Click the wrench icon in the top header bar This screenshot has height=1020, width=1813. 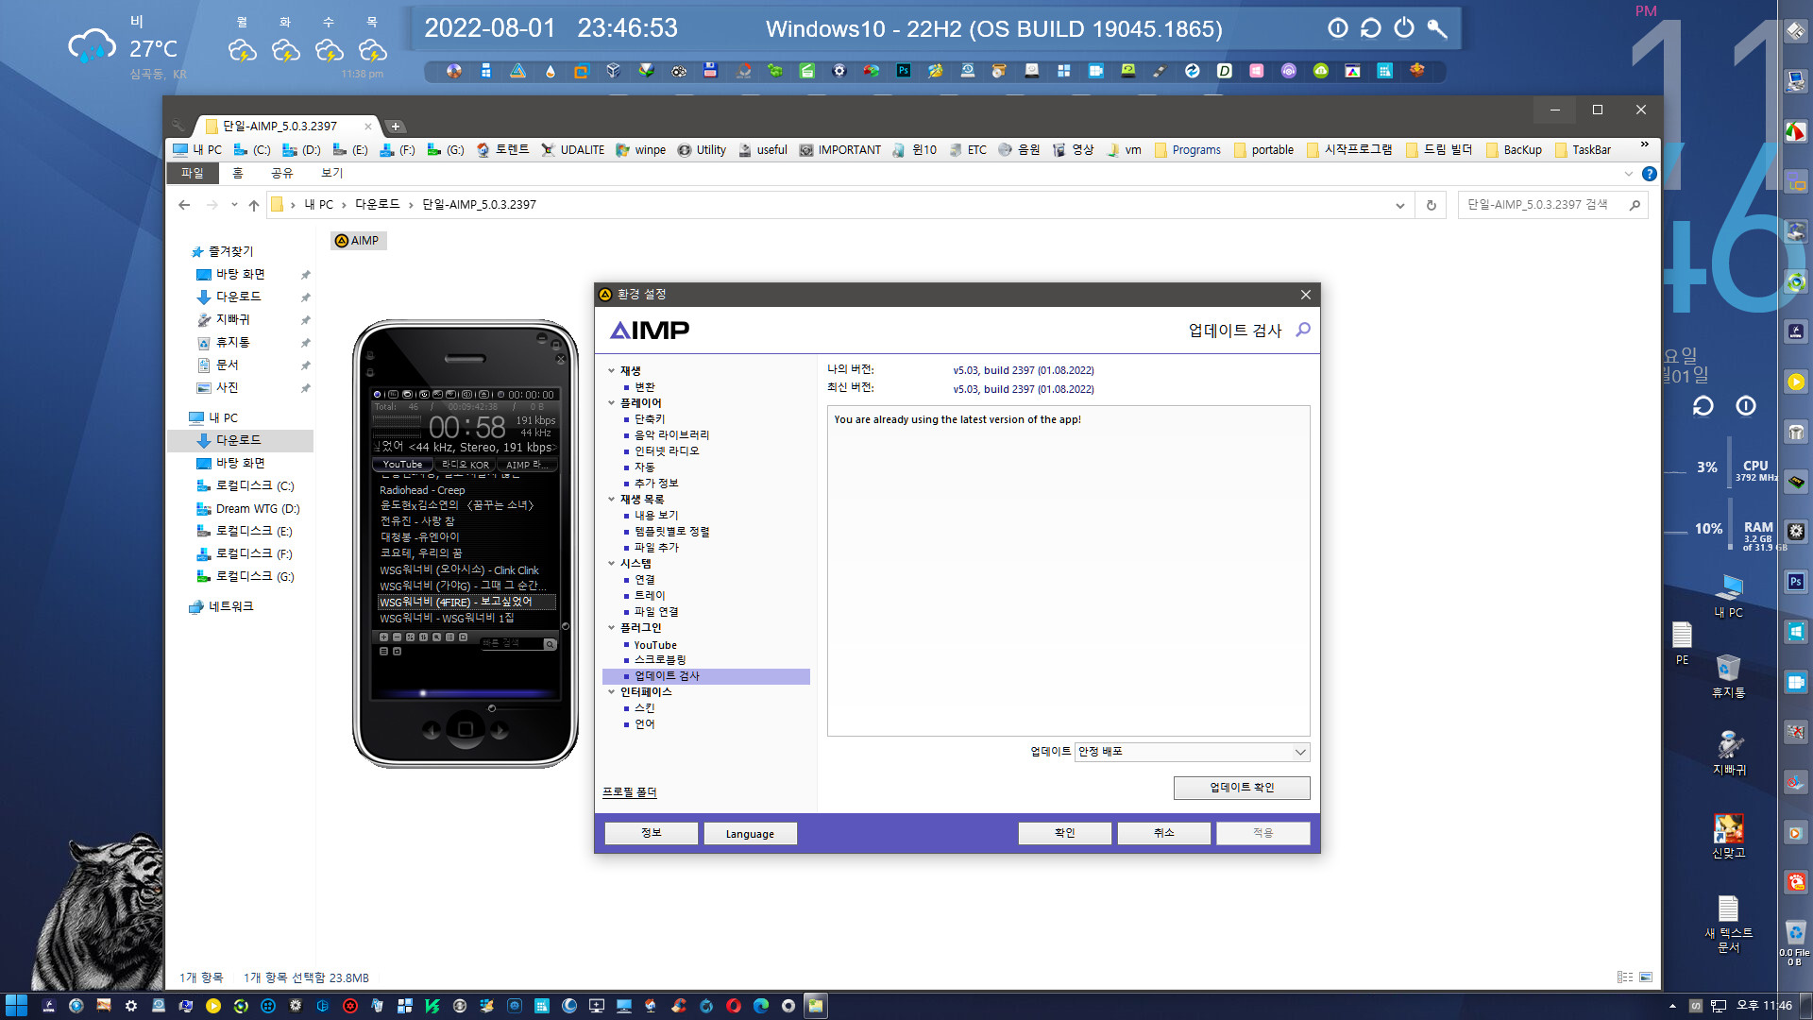[x=1437, y=28]
